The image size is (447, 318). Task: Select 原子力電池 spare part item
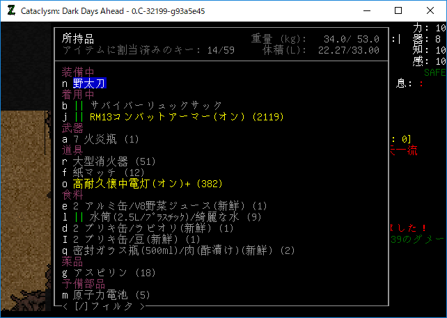coord(106,295)
